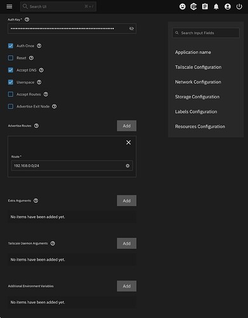
Task: Uncheck the Userspace checkbox
Action: coord(11,82)
